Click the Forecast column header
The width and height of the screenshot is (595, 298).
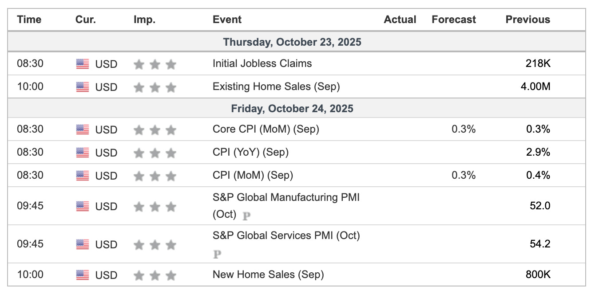(453, 20)
